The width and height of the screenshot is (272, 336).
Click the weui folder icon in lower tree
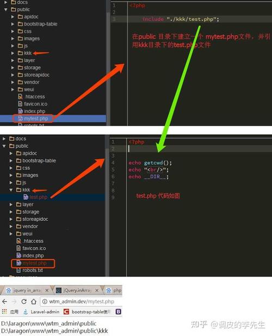19,233
